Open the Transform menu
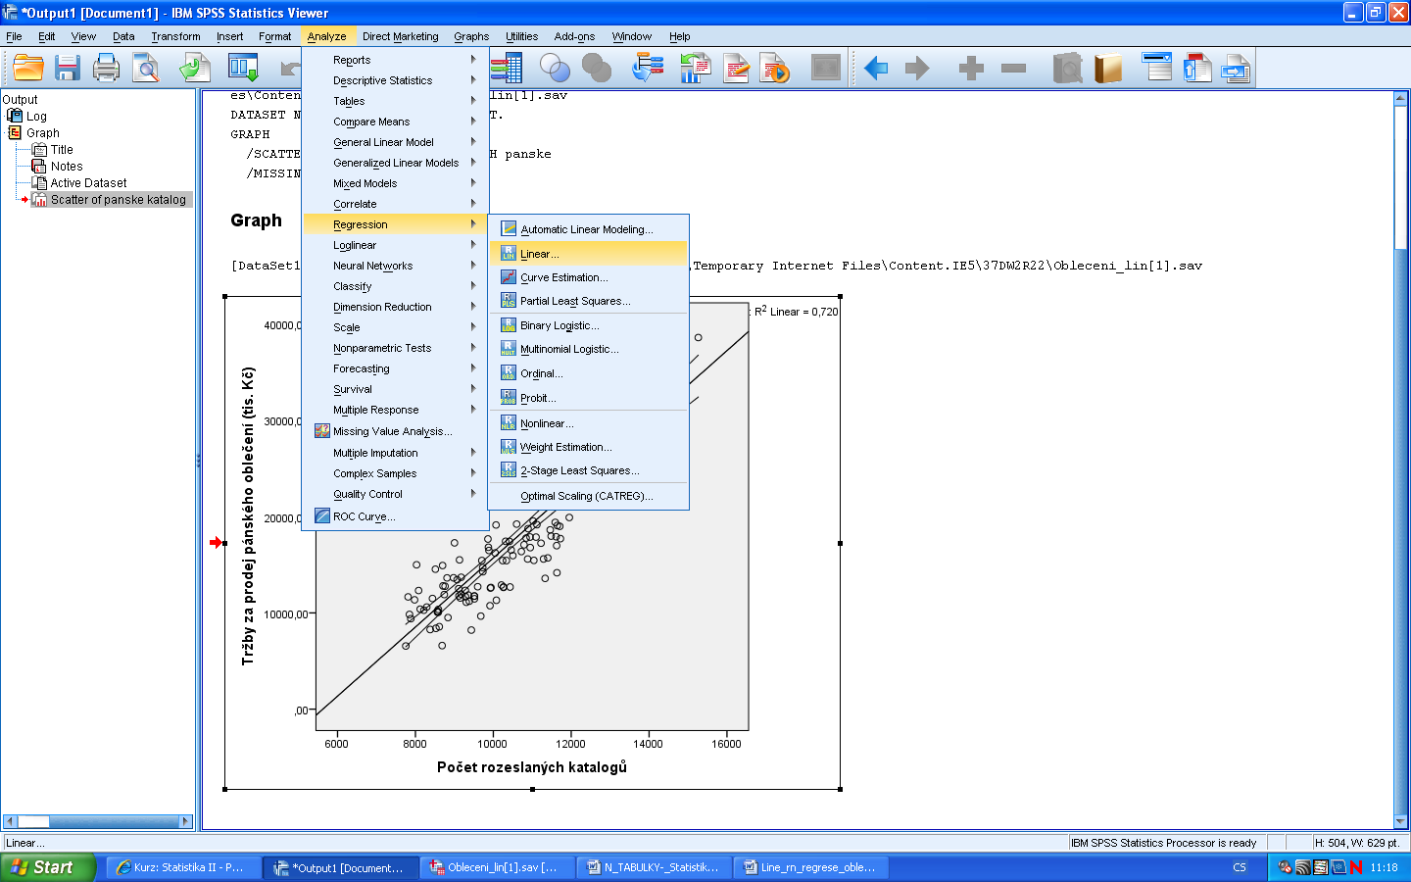1411x882 pixels. click(175, 36)
